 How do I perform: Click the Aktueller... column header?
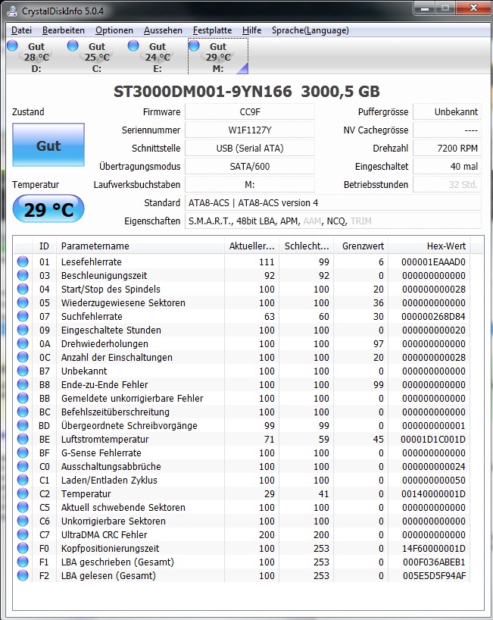pos(251,246)
